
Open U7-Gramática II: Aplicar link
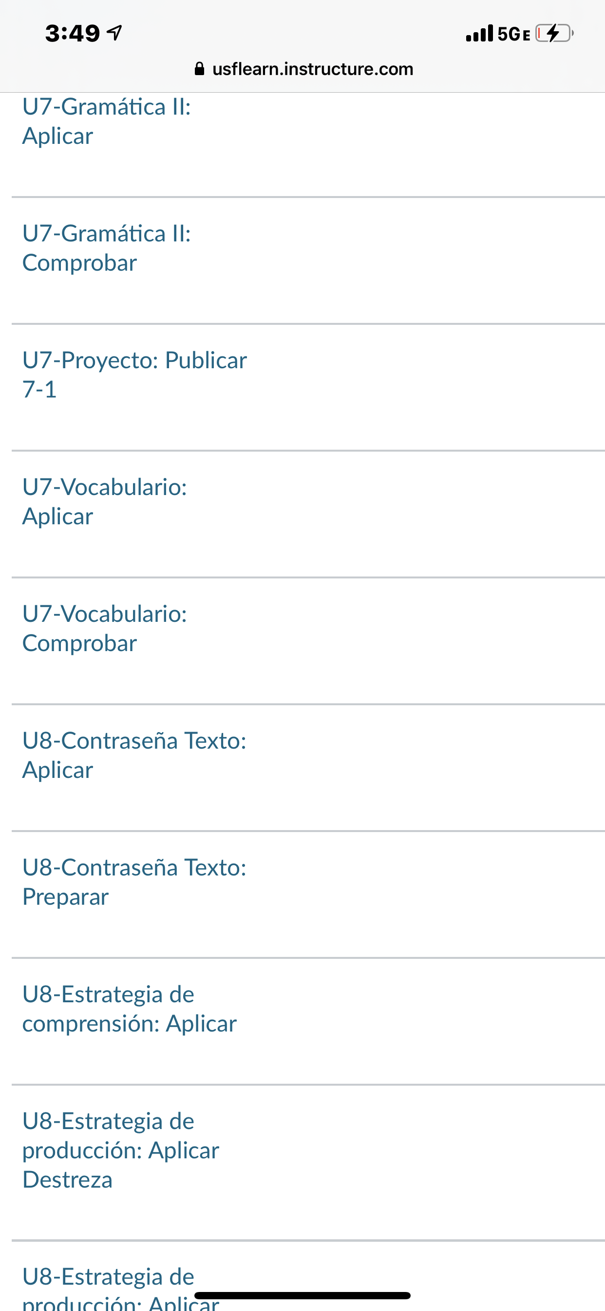click(106, 121)
